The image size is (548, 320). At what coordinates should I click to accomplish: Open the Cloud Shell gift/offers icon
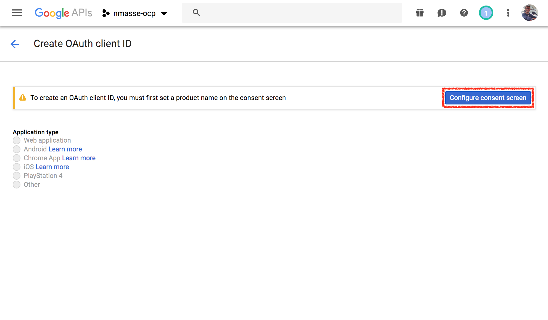tap(420, 13)
